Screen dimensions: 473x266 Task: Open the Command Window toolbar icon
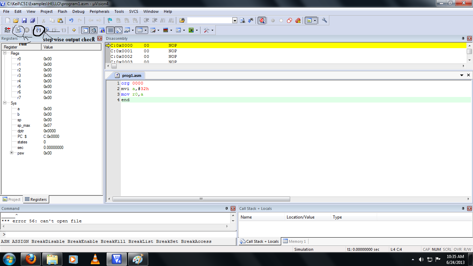click(x=85, y=30)
